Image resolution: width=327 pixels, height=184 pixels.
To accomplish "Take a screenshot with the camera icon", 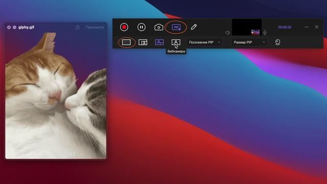I will [159, 27].
